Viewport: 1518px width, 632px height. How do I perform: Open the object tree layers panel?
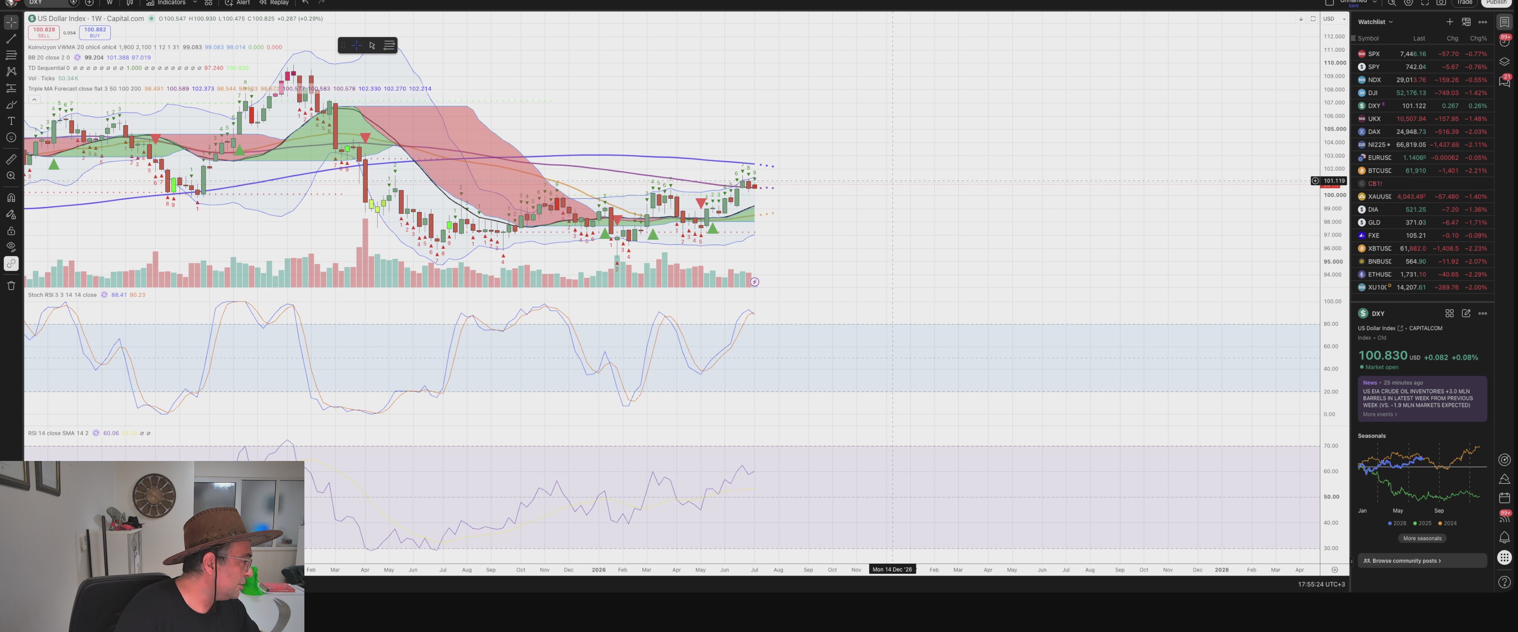click(1505, 61)
